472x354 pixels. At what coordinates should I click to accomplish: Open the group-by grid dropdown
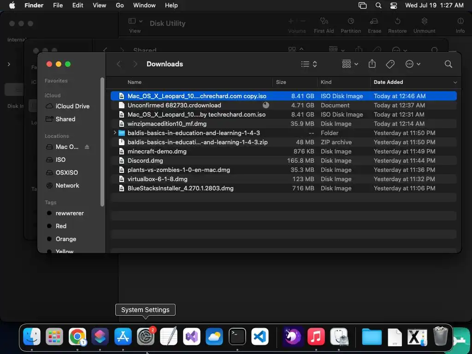350,64
